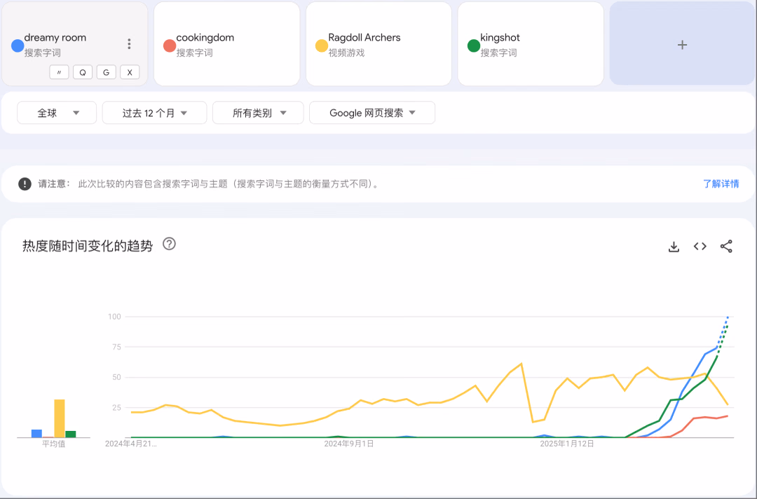Click the G button under dreamy room
The image size is (757, 499).
click(107, 72)
